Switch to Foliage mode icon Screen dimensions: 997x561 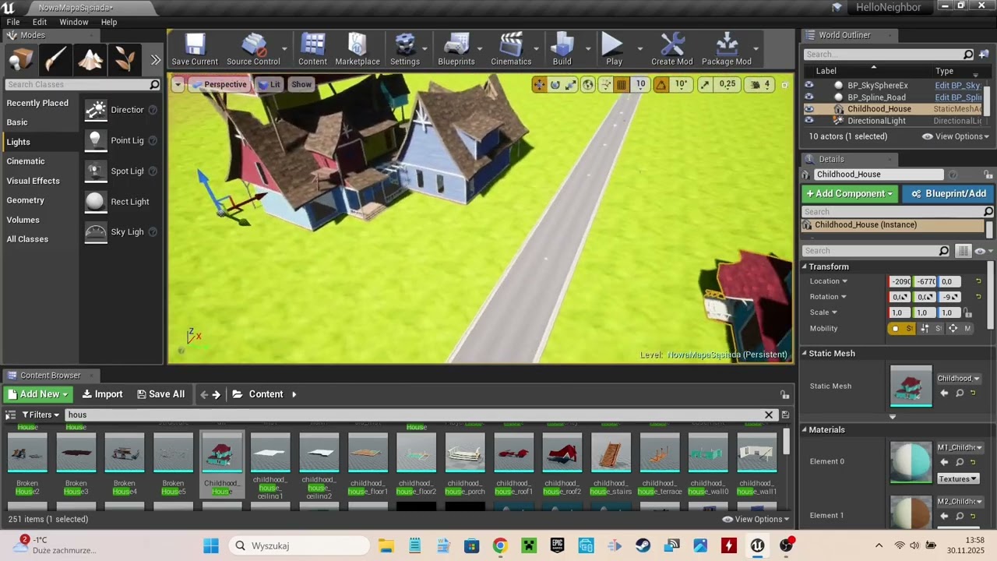[124, 59]
